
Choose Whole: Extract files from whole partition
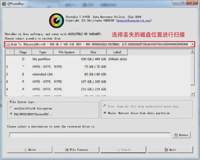(x=105, y=113)
